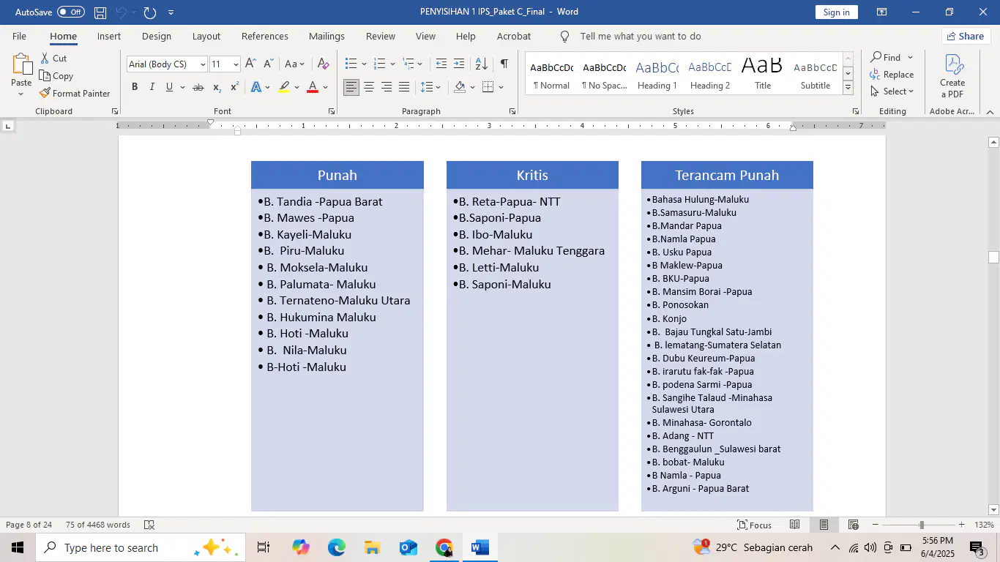Show paragraph marks with the pilcrow icon
The image size is (1000, 562).
pos(504,64)
